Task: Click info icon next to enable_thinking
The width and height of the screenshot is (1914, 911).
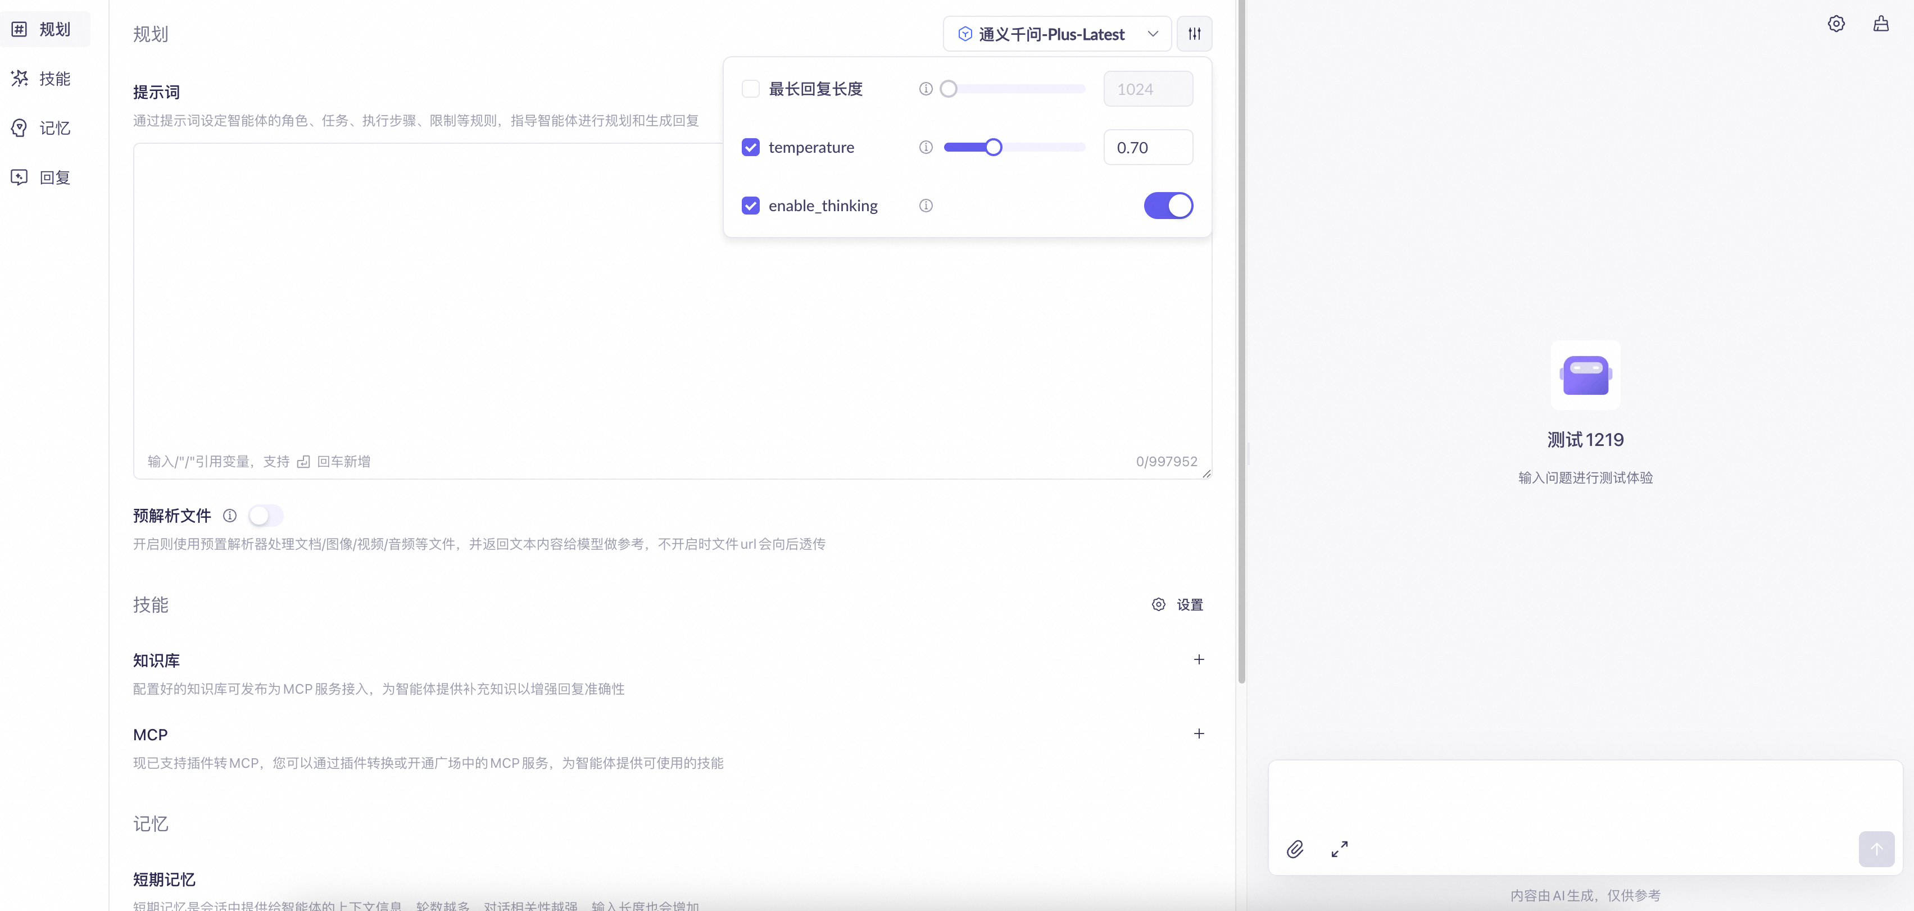Action: (x=926, y=206)
